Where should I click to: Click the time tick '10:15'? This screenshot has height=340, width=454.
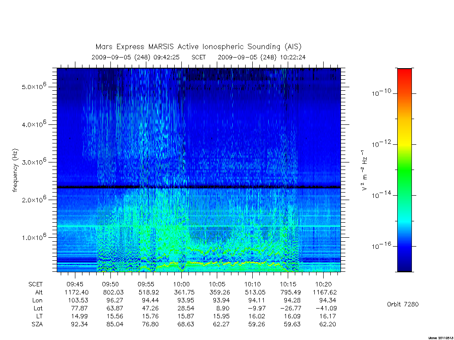click(x=288, y=285)
